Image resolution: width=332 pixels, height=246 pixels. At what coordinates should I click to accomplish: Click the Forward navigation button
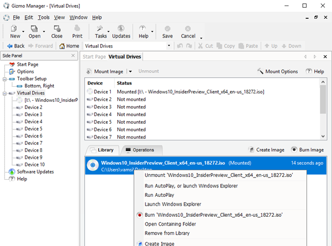click(40, 46)
